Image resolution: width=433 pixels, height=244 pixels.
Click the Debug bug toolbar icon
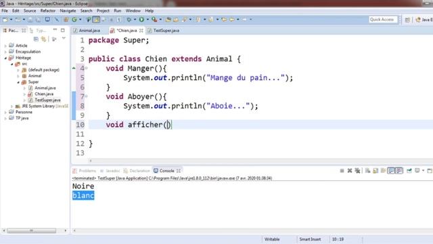(129, 20)
